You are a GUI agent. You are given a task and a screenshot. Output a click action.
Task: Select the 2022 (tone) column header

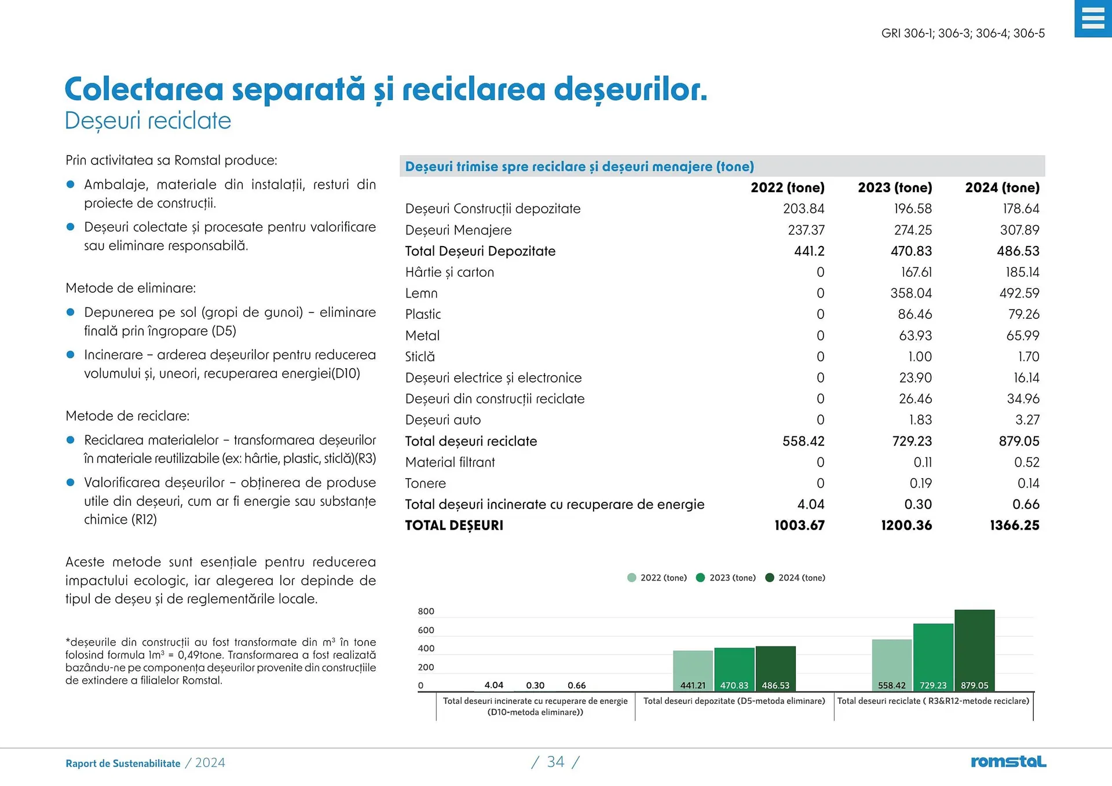787,188
